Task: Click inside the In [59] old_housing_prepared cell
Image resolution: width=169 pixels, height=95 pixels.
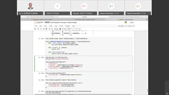Action: point(89,92)
